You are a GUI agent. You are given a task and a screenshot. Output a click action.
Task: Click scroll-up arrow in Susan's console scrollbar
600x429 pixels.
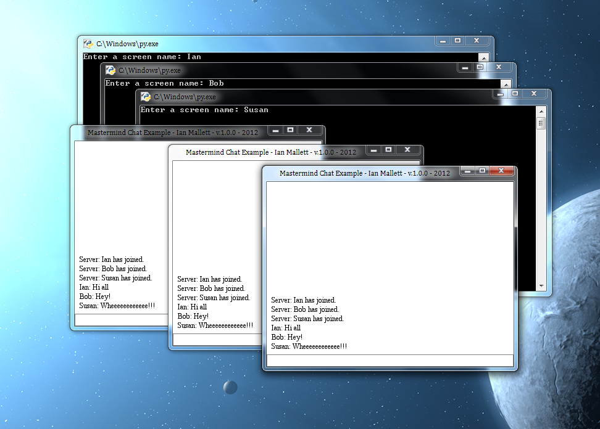click(541, 111)
